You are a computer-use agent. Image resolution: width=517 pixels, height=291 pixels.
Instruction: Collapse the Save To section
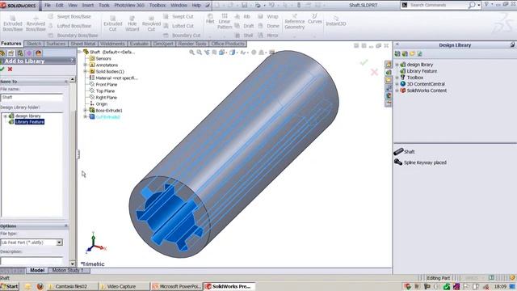point(66,82)
